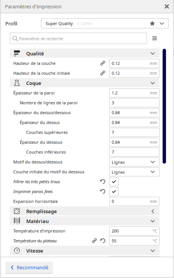Click the Matériau category icon
The width and height of the screenshot is (174, 278).
click(17, 221)
